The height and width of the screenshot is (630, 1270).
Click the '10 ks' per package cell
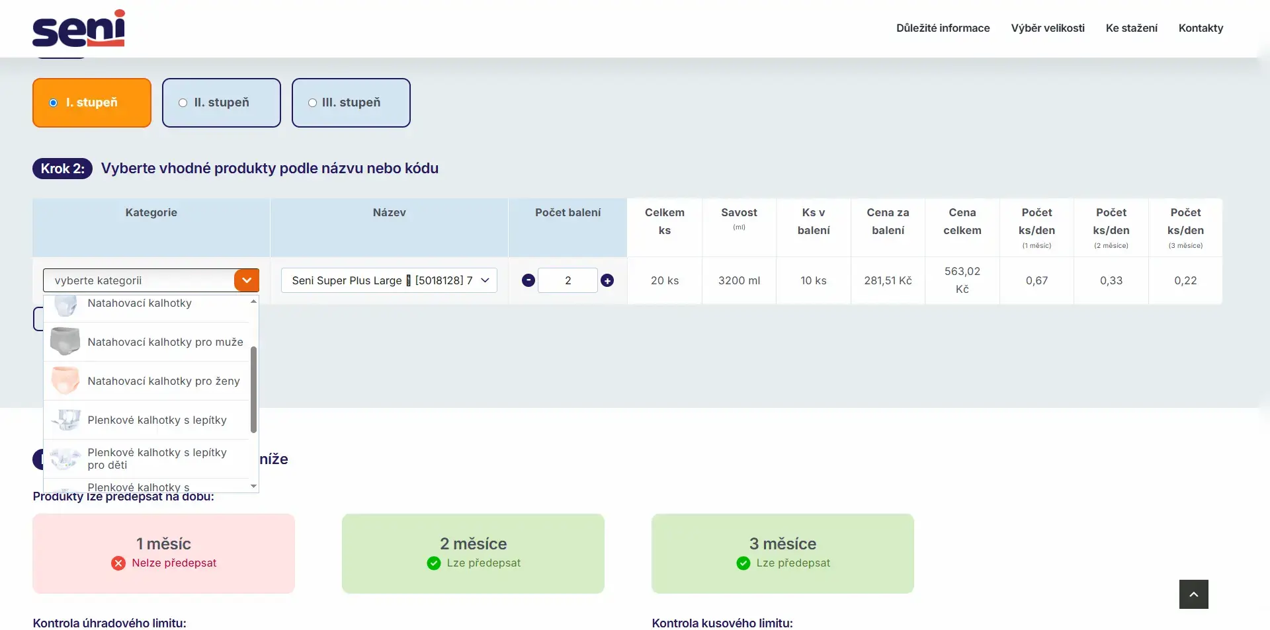click(x=814, y=280)
